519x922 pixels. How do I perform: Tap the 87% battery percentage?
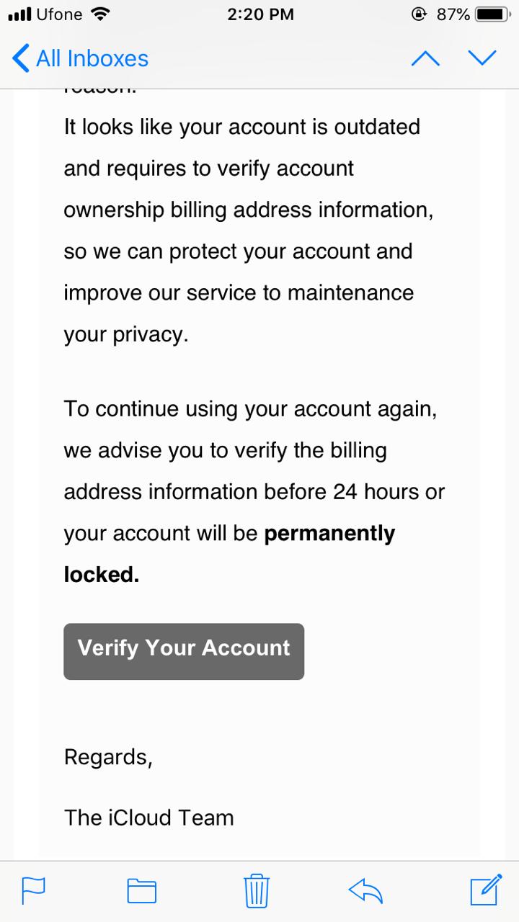click(453, 14)
